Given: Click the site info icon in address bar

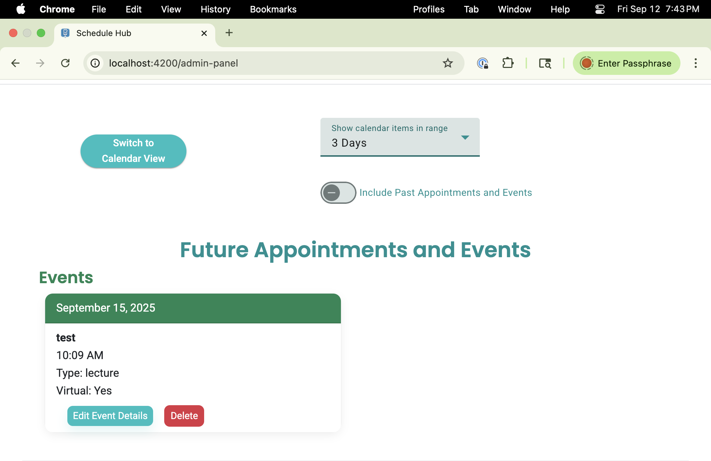Looking at the screenshot, I should click(x=95, y=63).
